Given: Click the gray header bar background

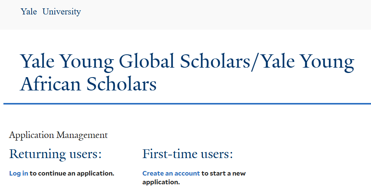Looking at the screenshot, I should 228,14.
